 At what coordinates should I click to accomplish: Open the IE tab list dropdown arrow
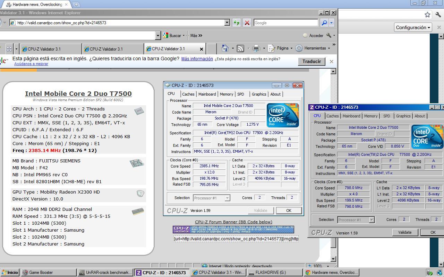pyautogui.click(x=16, y=49)
